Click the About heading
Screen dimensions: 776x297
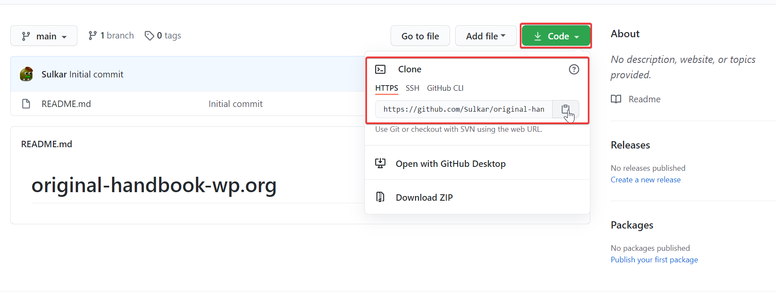625,34
